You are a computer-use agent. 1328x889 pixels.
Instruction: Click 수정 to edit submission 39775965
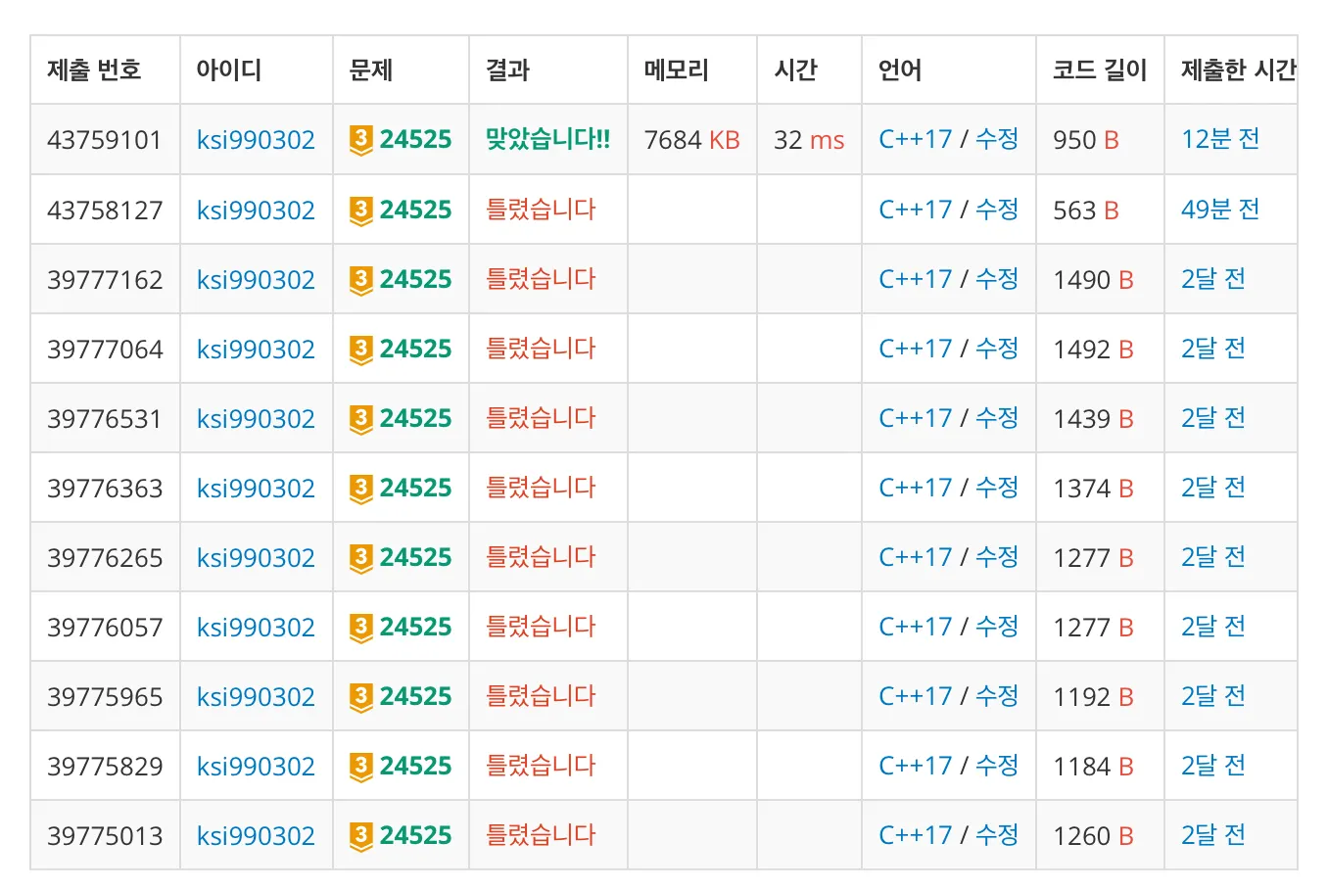tap(997, 695)
